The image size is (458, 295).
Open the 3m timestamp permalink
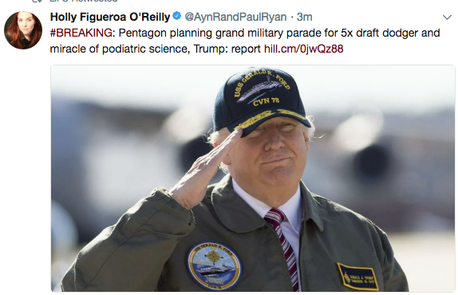[304, 17]
